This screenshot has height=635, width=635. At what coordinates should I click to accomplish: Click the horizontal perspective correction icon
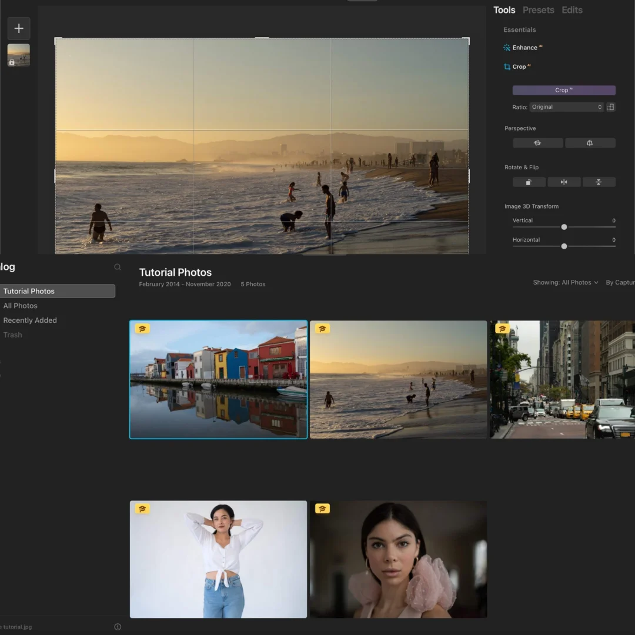(x=537, y=143)
